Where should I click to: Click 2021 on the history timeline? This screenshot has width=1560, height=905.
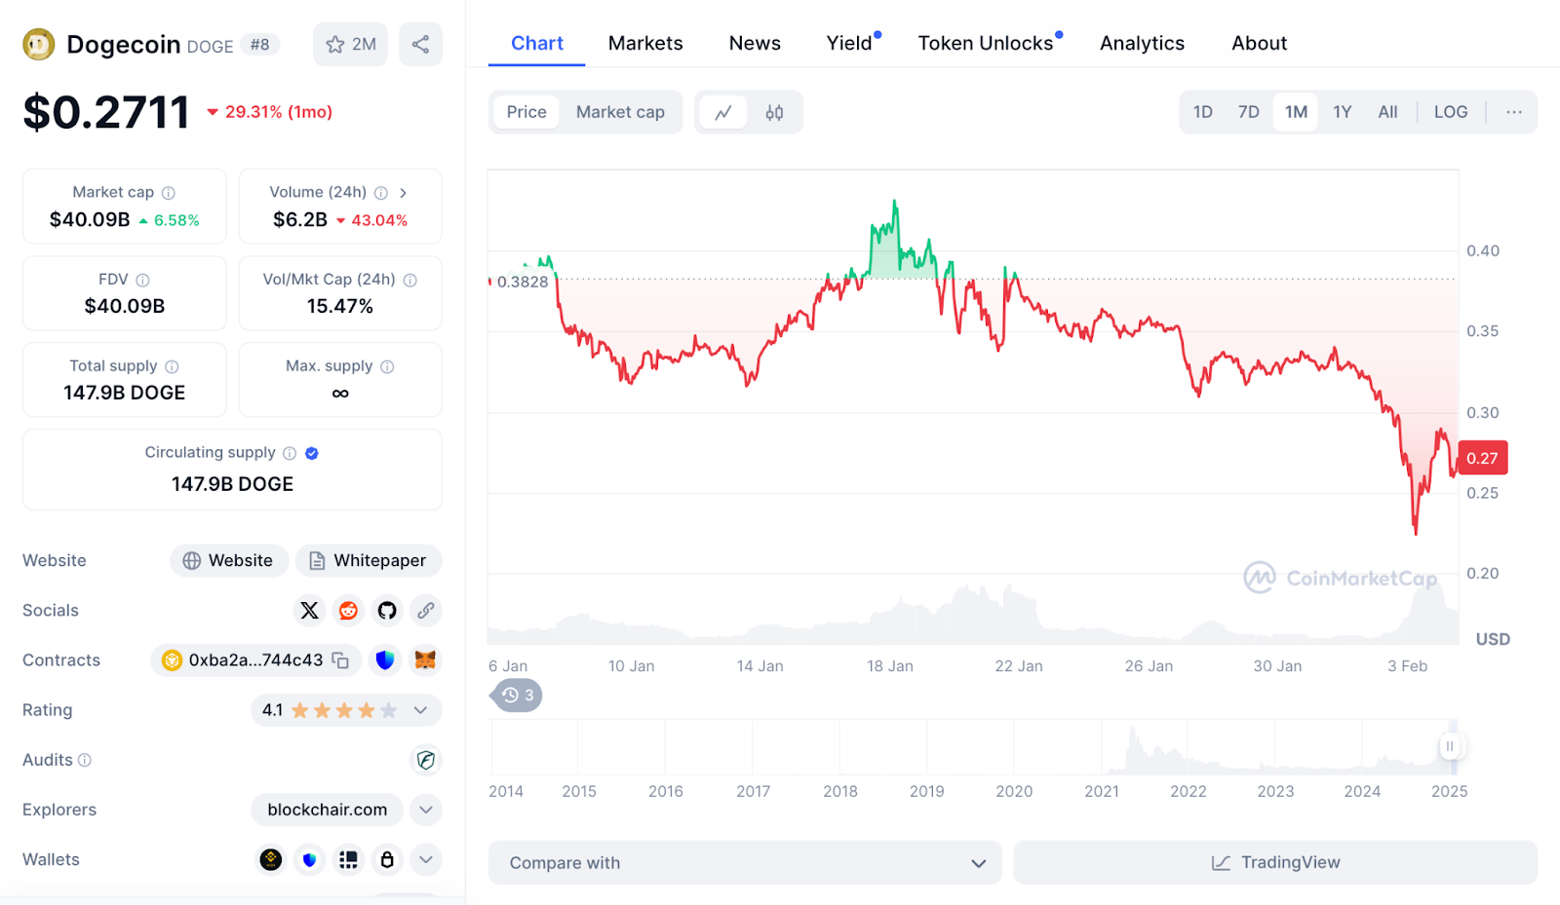tap(1102, 791)
